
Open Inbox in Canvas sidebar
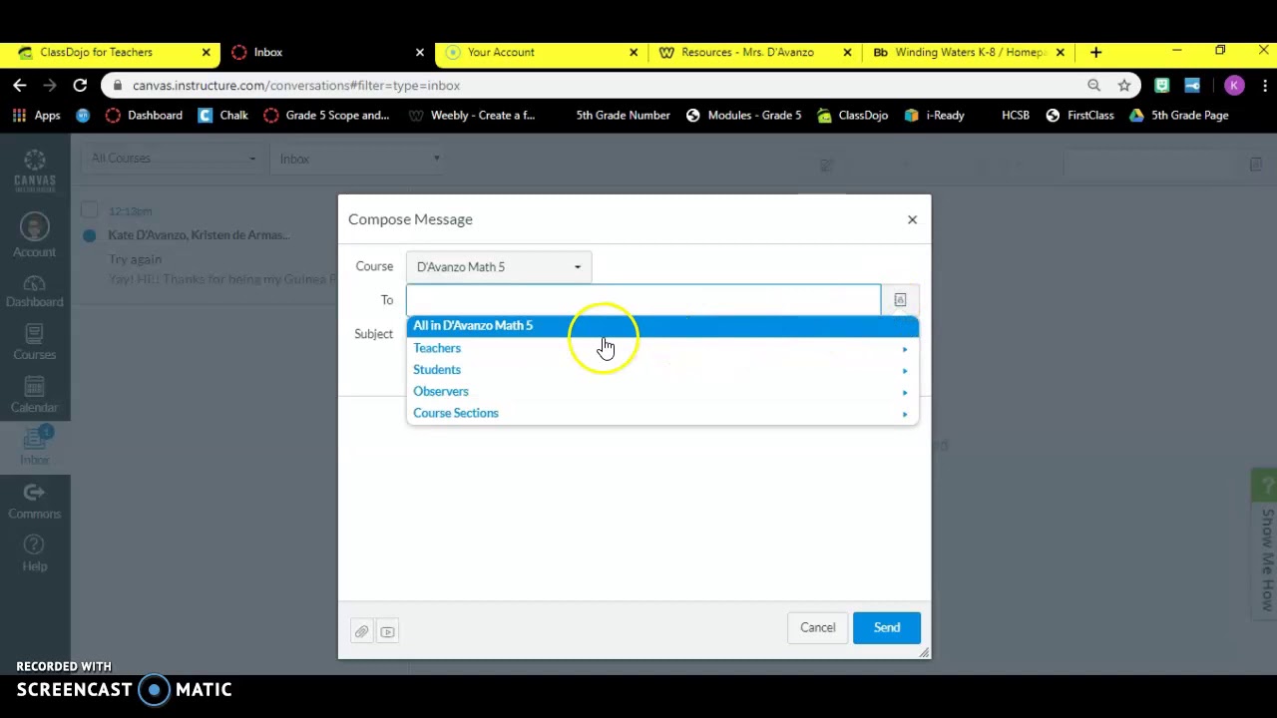click(35, 447)
